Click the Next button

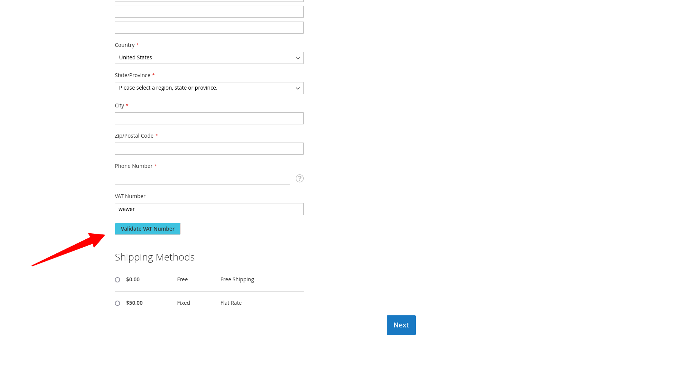[401, 325]
